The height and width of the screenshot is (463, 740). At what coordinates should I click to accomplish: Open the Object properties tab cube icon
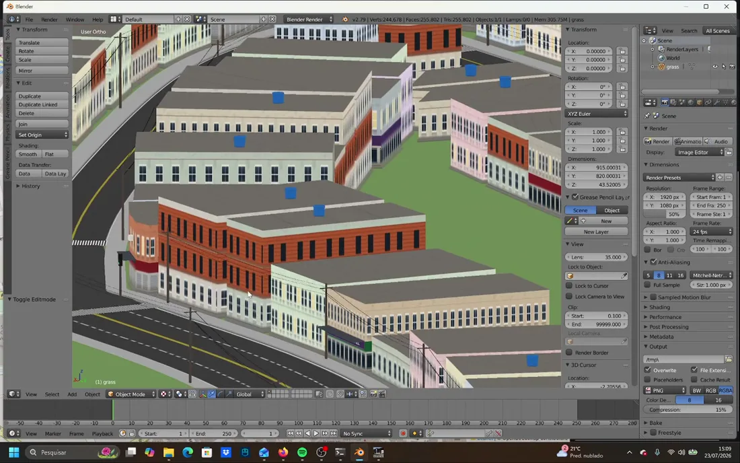700,102
